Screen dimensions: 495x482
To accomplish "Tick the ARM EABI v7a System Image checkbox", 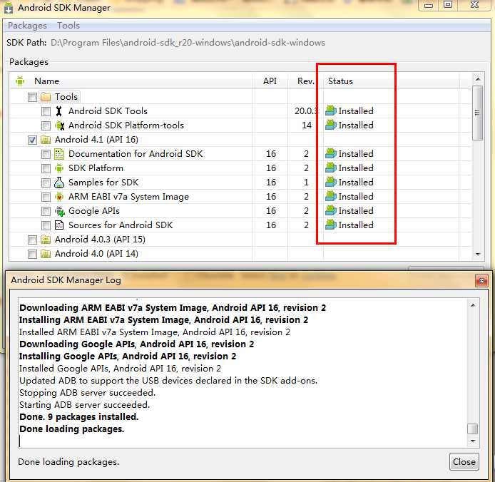I will point(46,197).
